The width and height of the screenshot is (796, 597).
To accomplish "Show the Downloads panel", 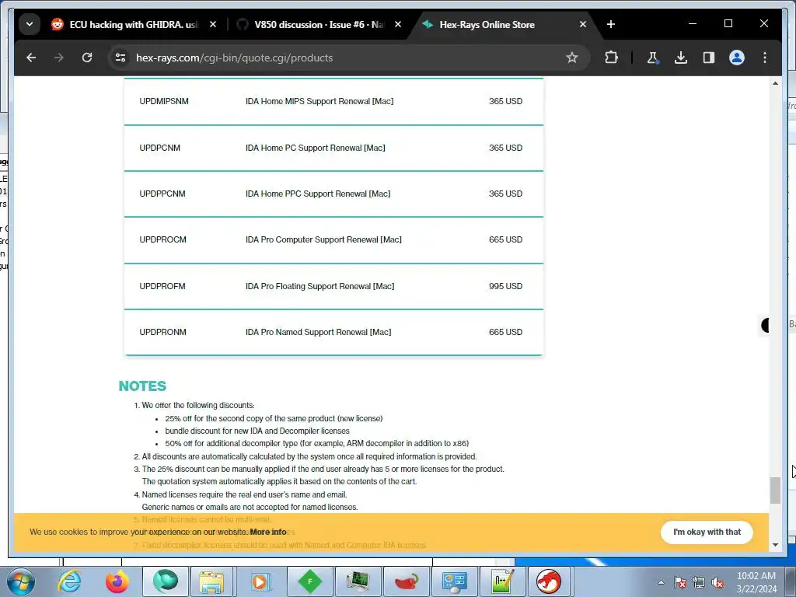I will [x=681, y=58].
